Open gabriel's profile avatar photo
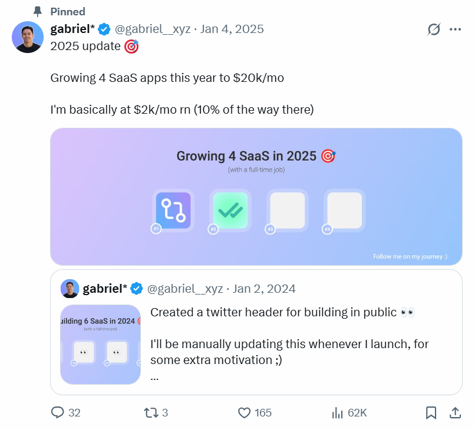This screenshot has height=430, width=475. [28, 37]
